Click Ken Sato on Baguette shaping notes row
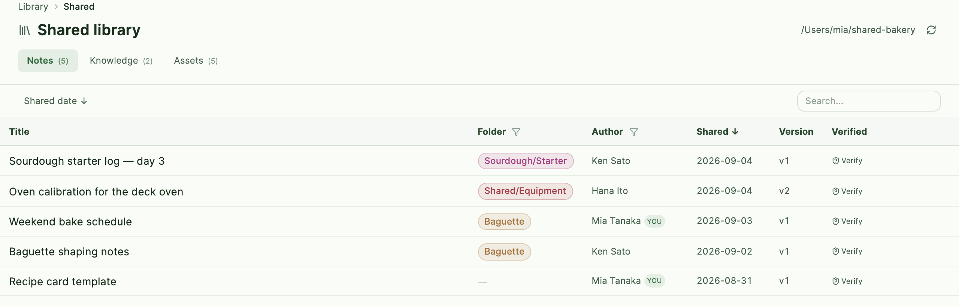This screenshot has width=959, height=307. pos(611,252)
